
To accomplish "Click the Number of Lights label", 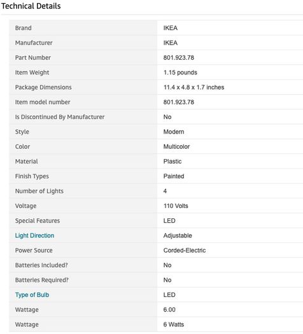I will (39, 191).
